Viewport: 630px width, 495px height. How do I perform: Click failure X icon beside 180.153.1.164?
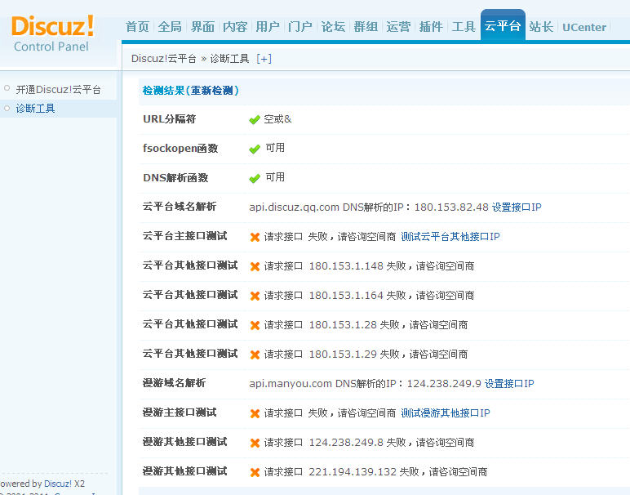[255, 296]
